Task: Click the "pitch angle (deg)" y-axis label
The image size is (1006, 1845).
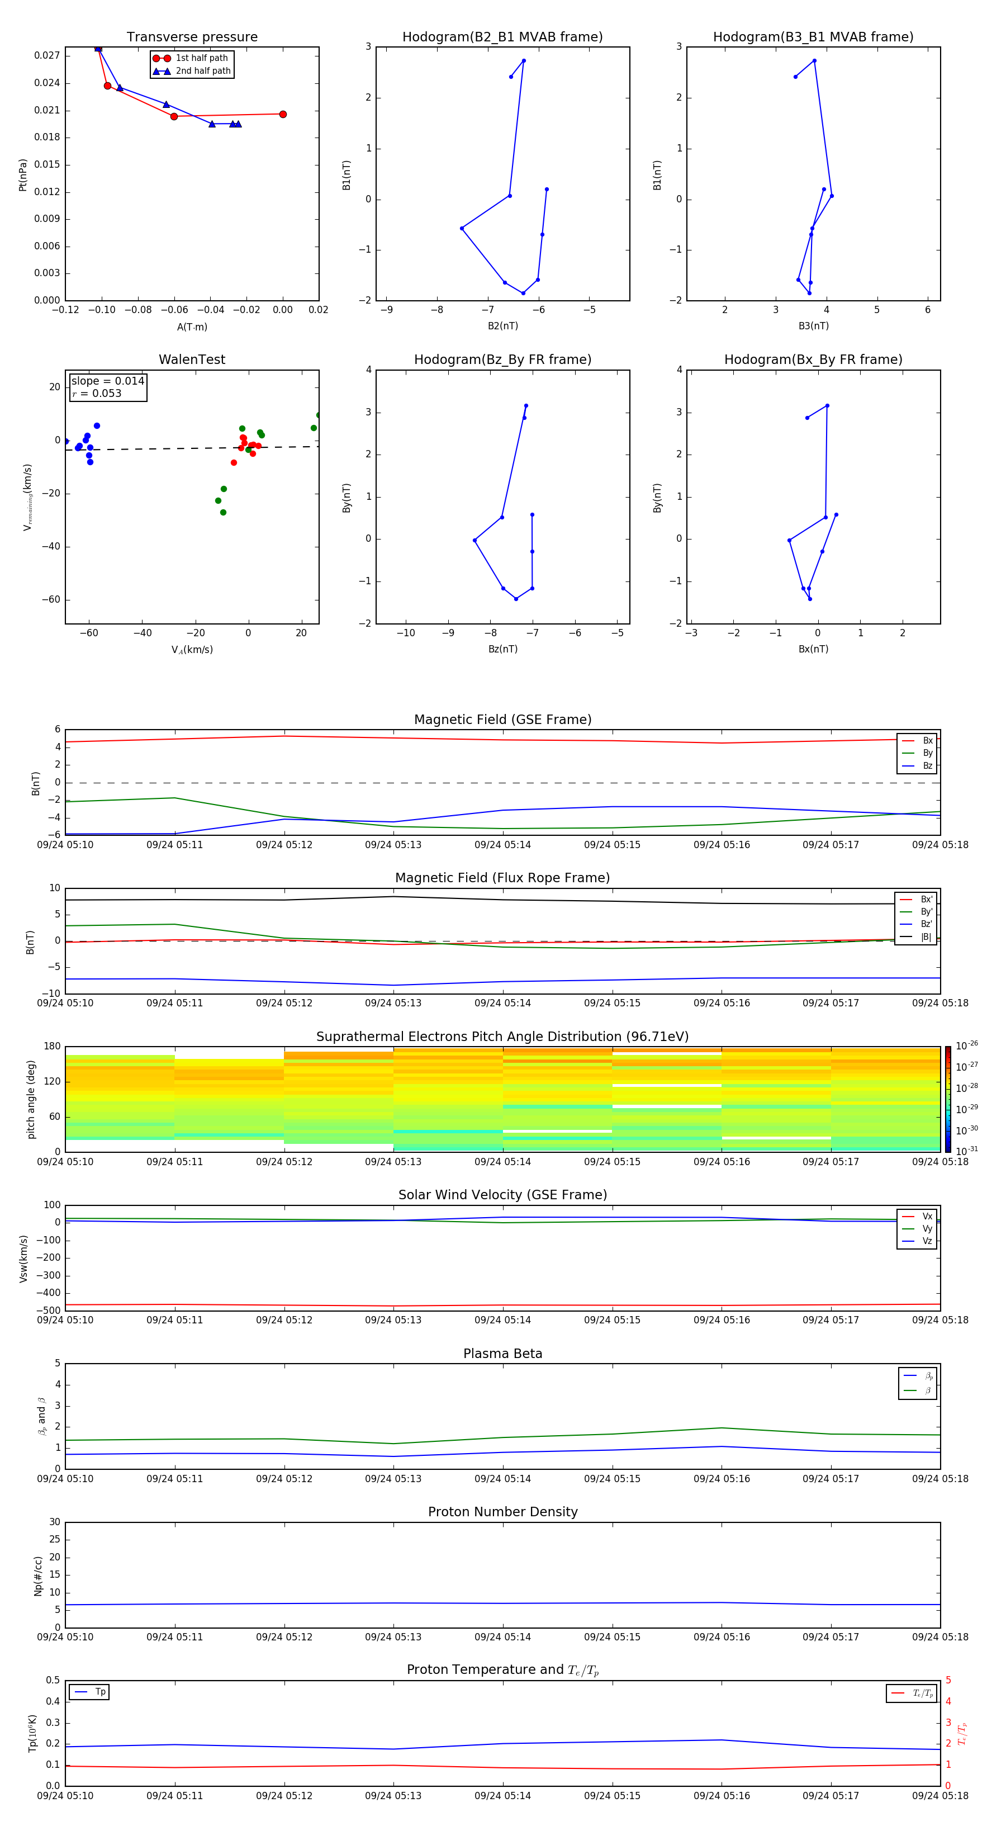Action: (x=31, y=1099)
